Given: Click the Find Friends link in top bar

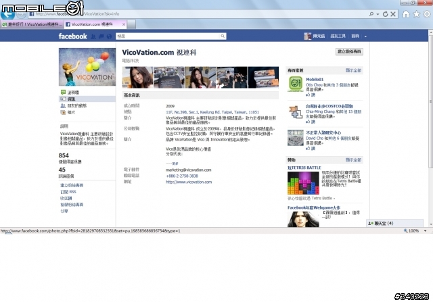Looking at the screenshot, I should pyautogui.click(x=338, y=36).
